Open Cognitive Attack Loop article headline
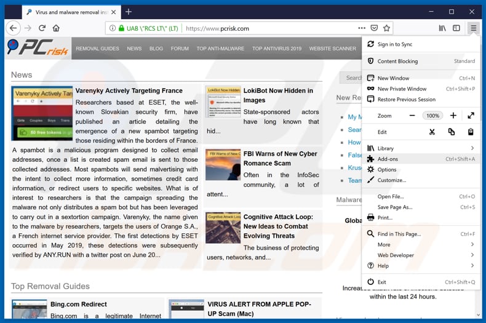 coord(278,226)
